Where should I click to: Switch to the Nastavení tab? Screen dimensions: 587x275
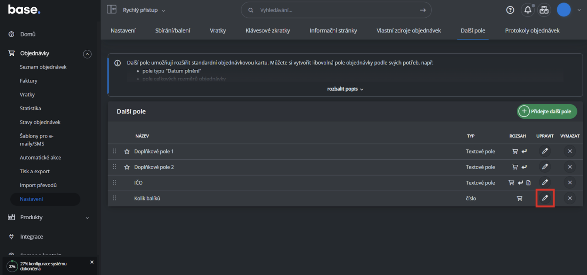click(123, 30)
